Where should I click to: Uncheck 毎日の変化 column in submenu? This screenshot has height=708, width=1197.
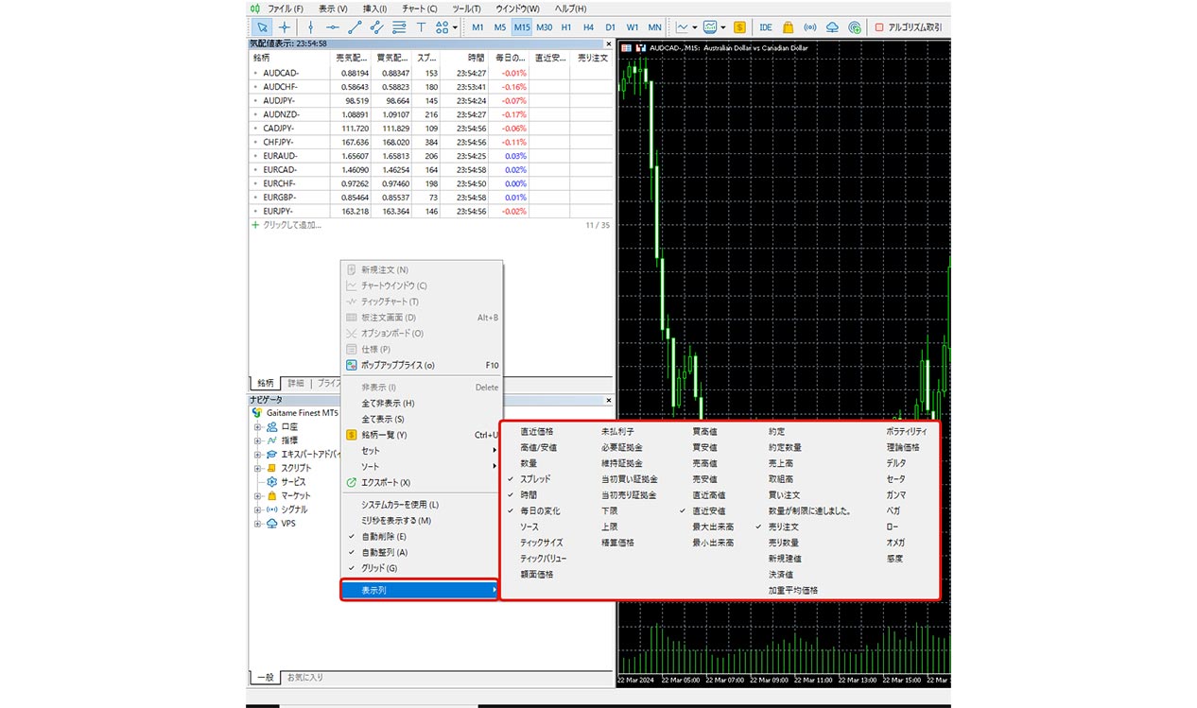pyautogui.click(x=540, y=510)
